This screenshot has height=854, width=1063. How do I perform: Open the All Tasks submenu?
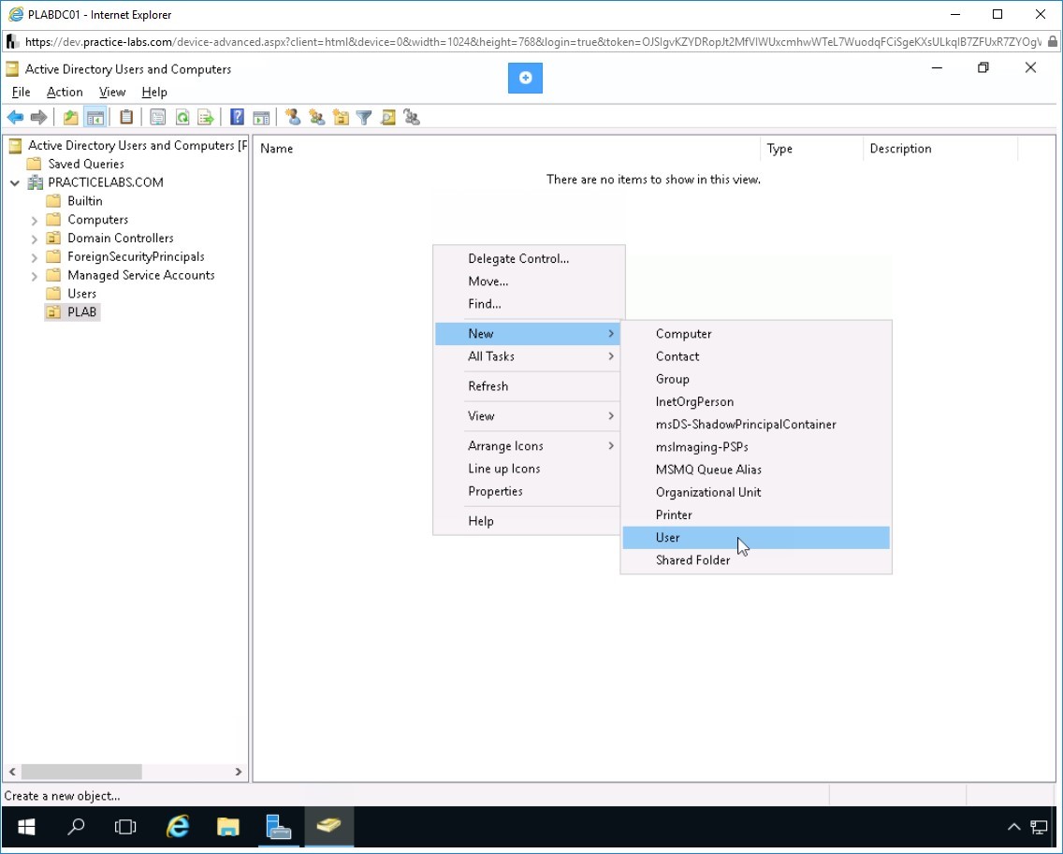pos(528,356)
